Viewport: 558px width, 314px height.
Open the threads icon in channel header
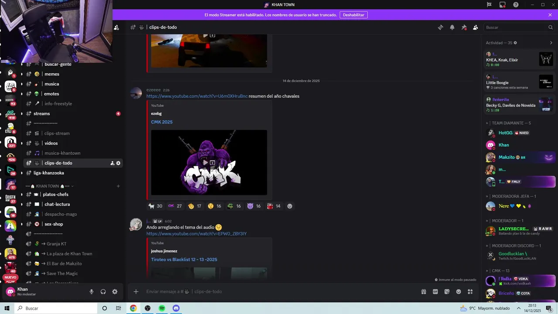coord(440,27)
